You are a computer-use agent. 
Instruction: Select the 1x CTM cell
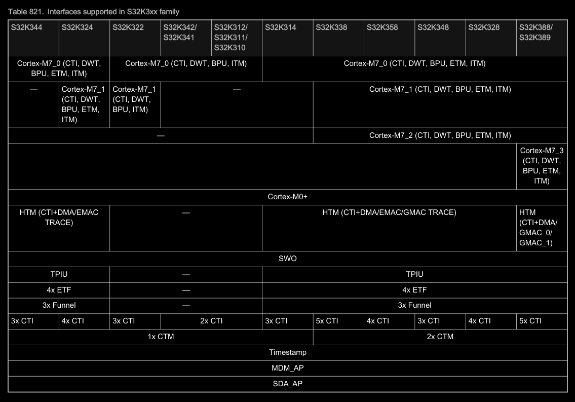pyautogui.click(x=161, y=337)
